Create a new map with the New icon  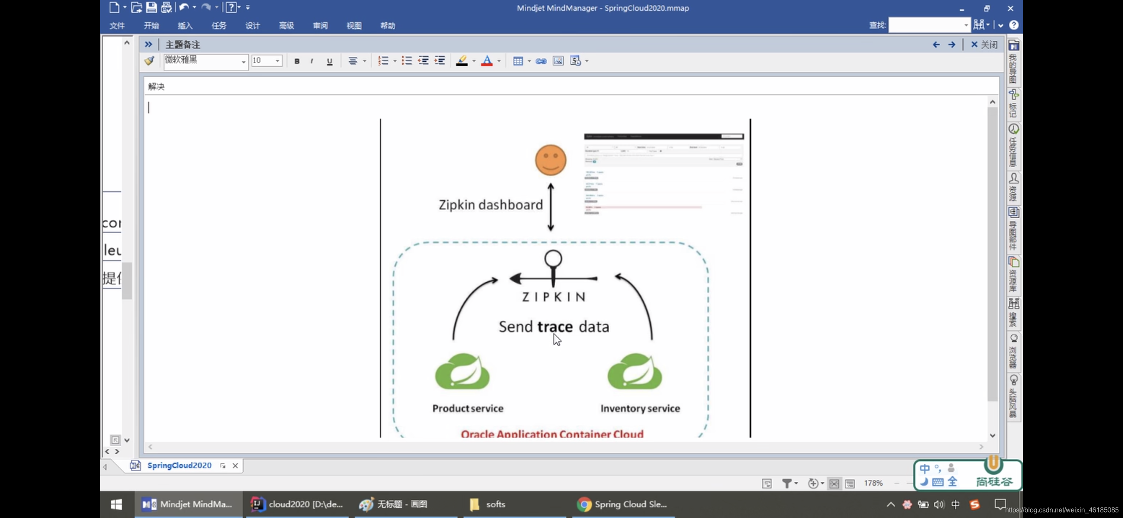click(x=114, y=8)
